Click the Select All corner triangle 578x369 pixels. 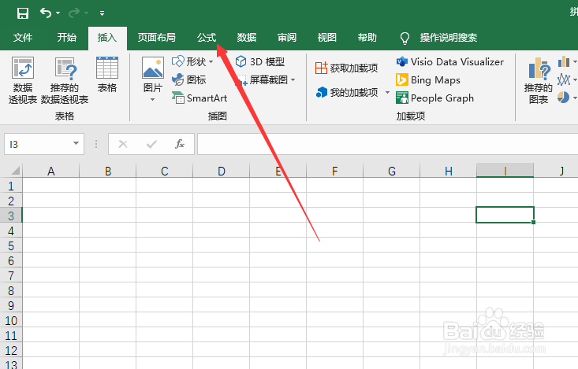point(15,171)
